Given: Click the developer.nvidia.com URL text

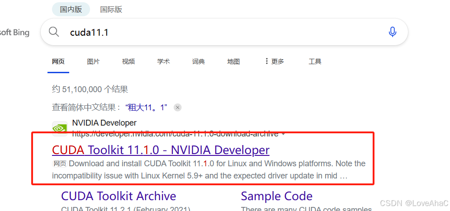Looking at the screenshot, I should coord(175,134).
